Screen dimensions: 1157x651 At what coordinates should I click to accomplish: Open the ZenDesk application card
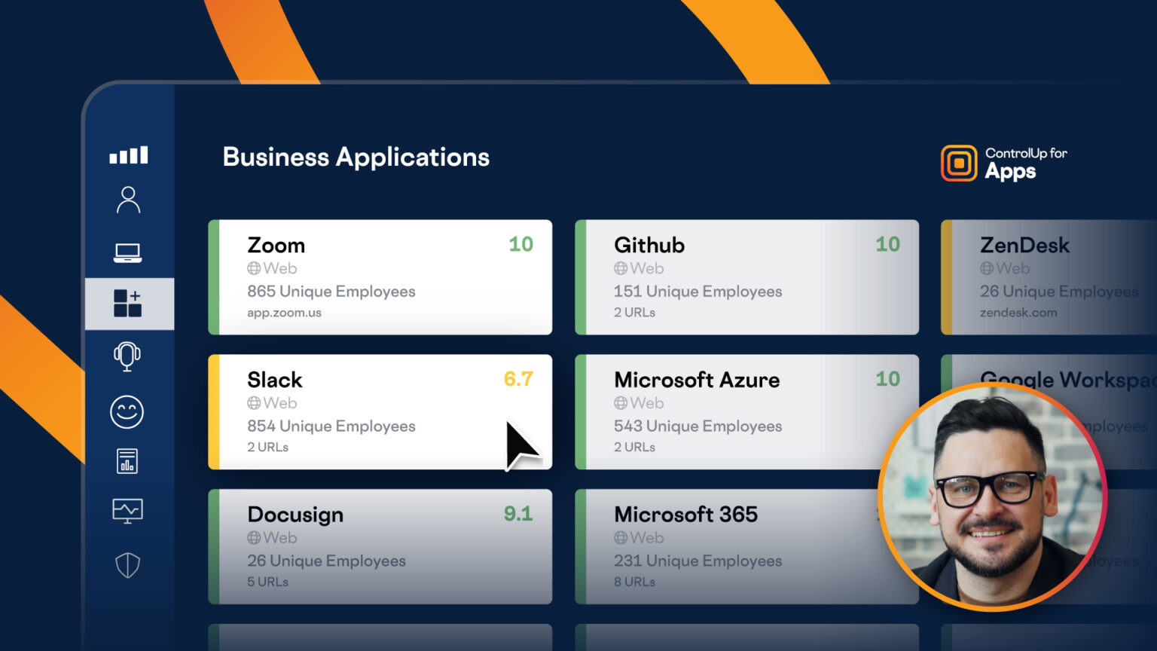[1049, 277]
